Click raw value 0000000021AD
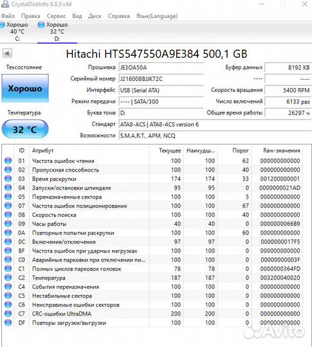The image size is (312, 347). click(x=280, y=188)
